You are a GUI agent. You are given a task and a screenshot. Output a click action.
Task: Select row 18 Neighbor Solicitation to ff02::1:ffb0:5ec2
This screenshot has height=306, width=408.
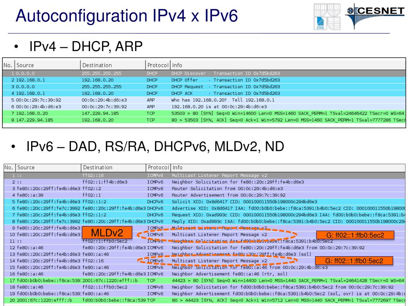(x=204, y=287)
